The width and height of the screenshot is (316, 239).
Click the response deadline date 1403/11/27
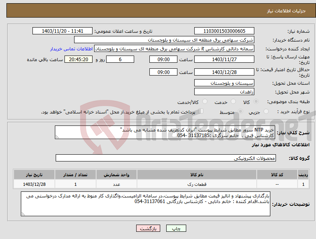tap(224, 59)
